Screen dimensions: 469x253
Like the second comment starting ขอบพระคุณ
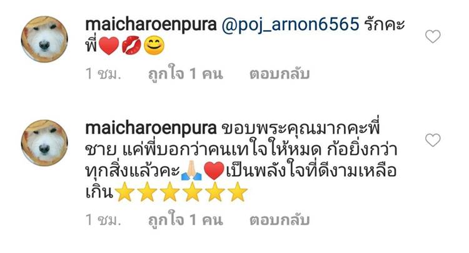[x=433, y=140]
